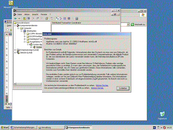Select the highlighted System tree item
Viewport: 173px width, 130px height.
(x=39, y=47)
